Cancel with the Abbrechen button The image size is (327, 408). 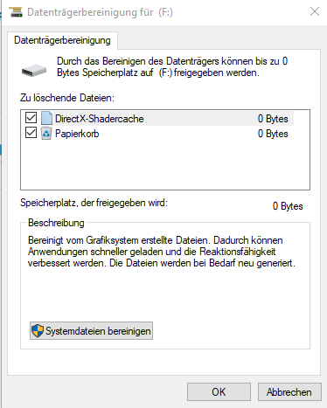[289, 391]
